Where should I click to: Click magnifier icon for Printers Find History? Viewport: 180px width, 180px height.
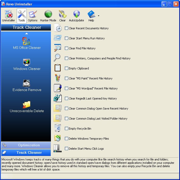(x=57, y=58)
